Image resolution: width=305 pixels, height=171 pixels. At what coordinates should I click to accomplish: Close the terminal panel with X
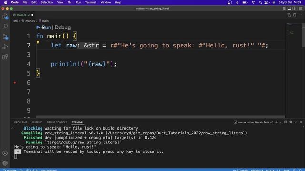(301, 122)
